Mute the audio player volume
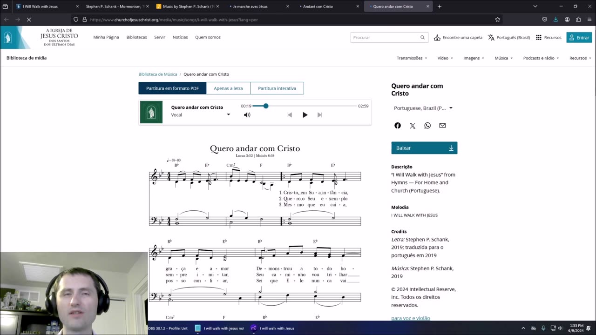The height and width of the screenshot is (335, 596). click(247, 115)
